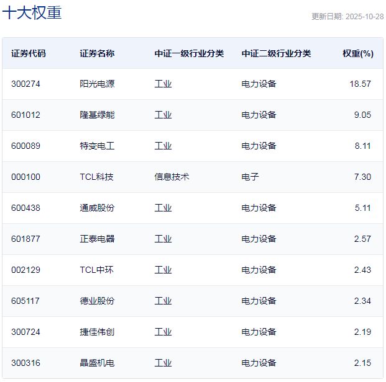Click the 工业 link in 阳光电源 row
The height and width of the screenshot is (382, 386).
point(163,84)
